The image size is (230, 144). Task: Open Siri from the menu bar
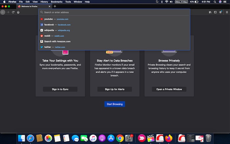(220, 2)
